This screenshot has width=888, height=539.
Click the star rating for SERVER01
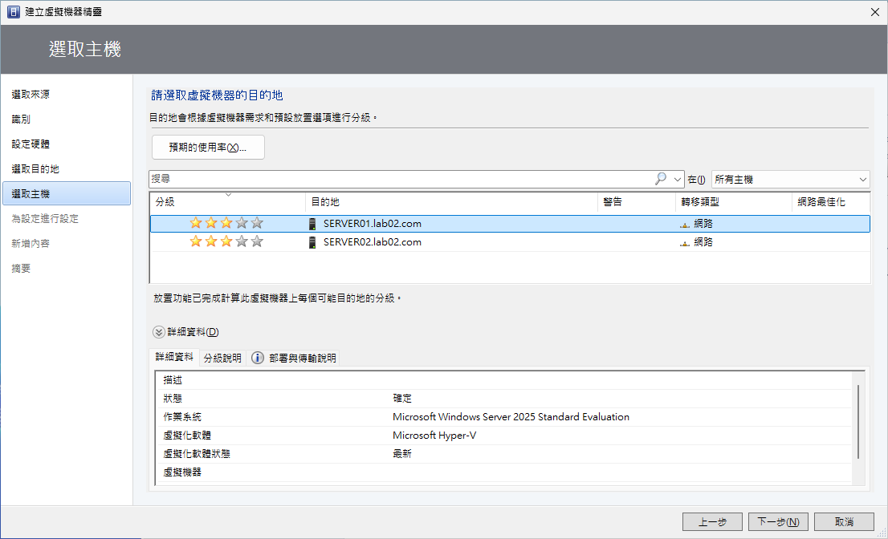226,224
